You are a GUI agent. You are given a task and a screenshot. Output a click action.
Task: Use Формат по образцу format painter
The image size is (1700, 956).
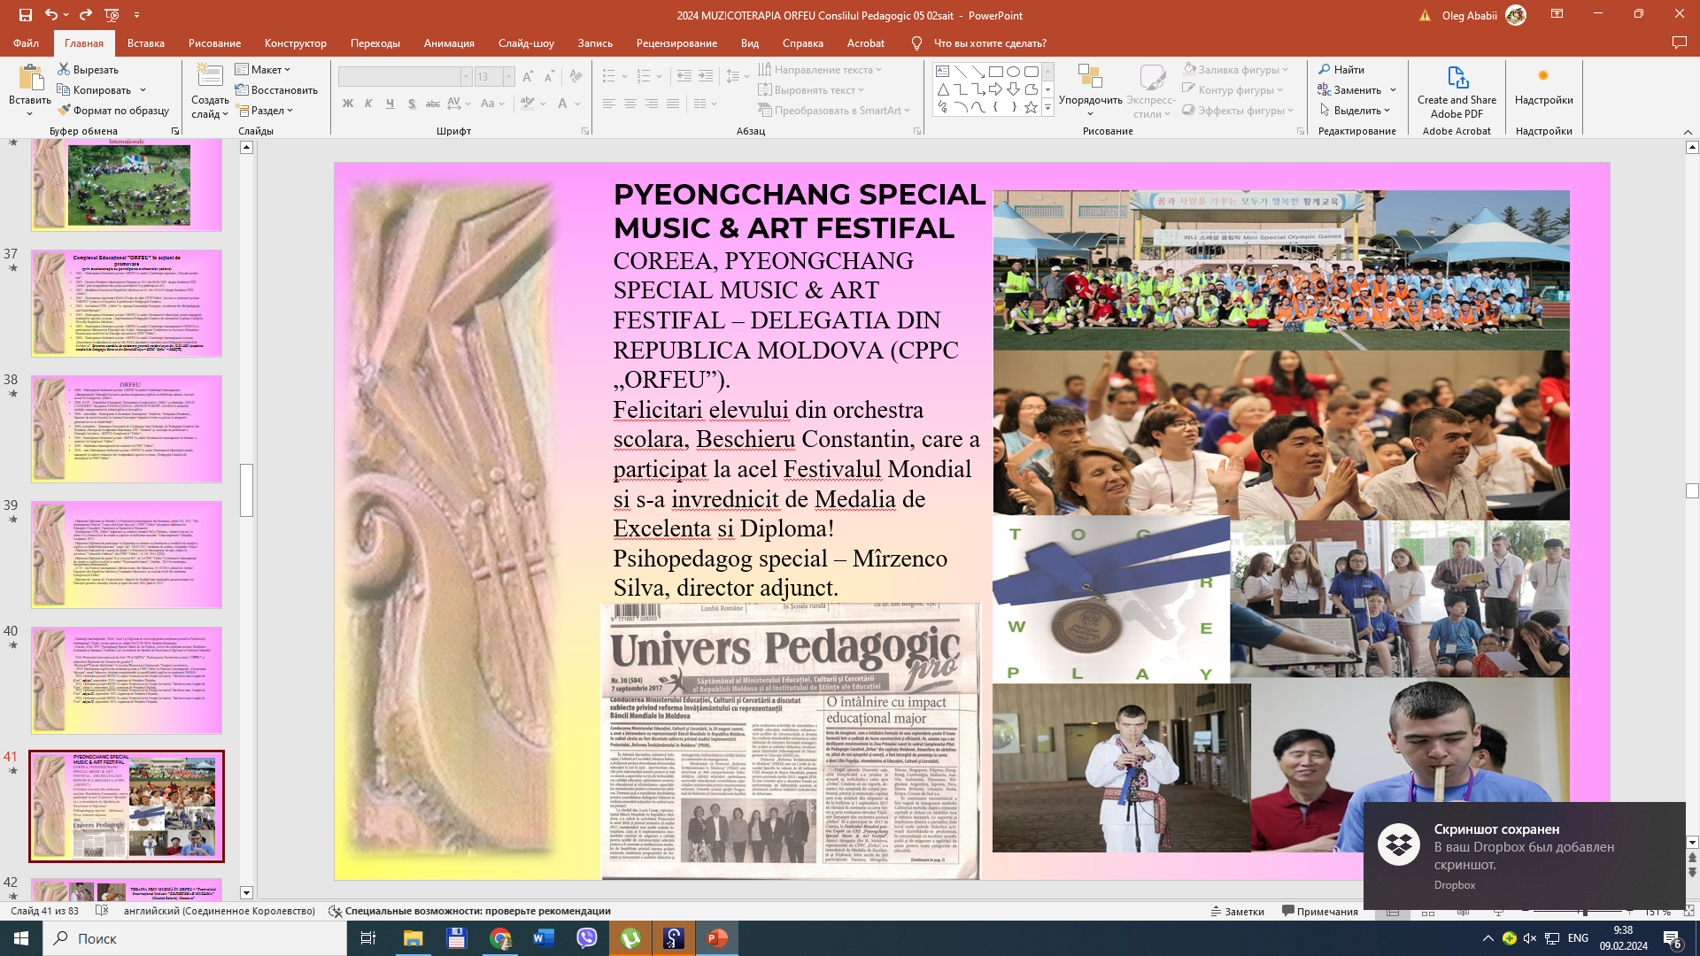click(112, 110)
